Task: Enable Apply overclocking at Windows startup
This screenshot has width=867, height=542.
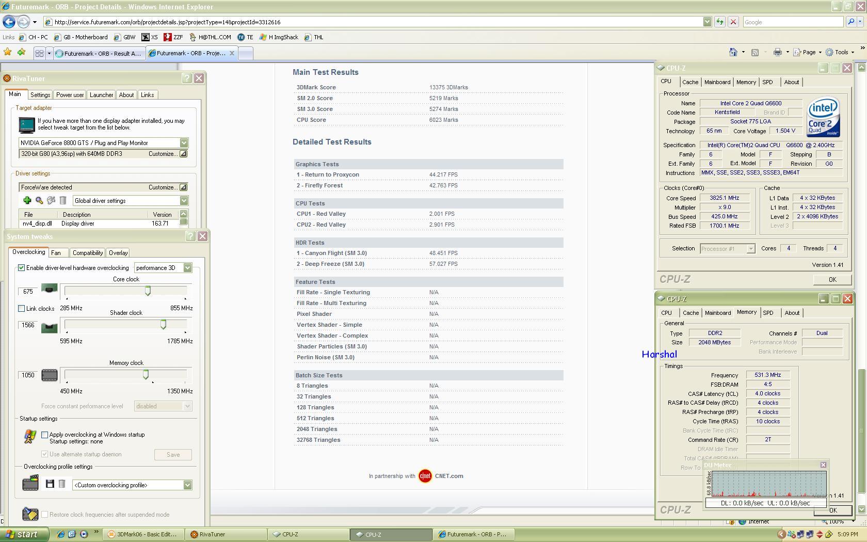Action: (44, 435)
